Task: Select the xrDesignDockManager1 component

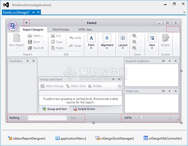Action: (114, 138)
